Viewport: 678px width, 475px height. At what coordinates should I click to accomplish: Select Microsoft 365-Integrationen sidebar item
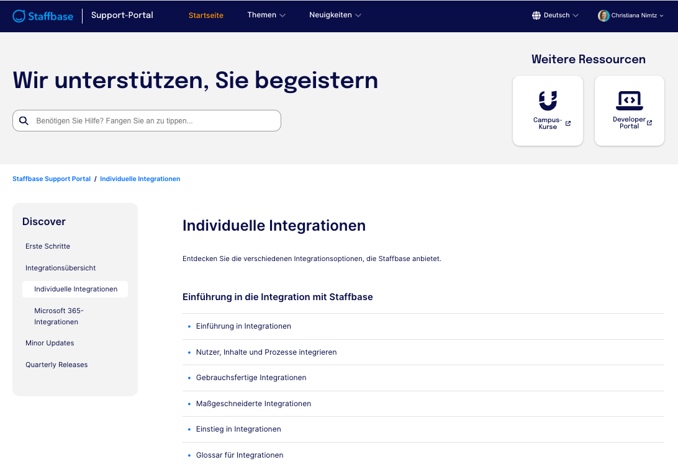tap(59, 316)
